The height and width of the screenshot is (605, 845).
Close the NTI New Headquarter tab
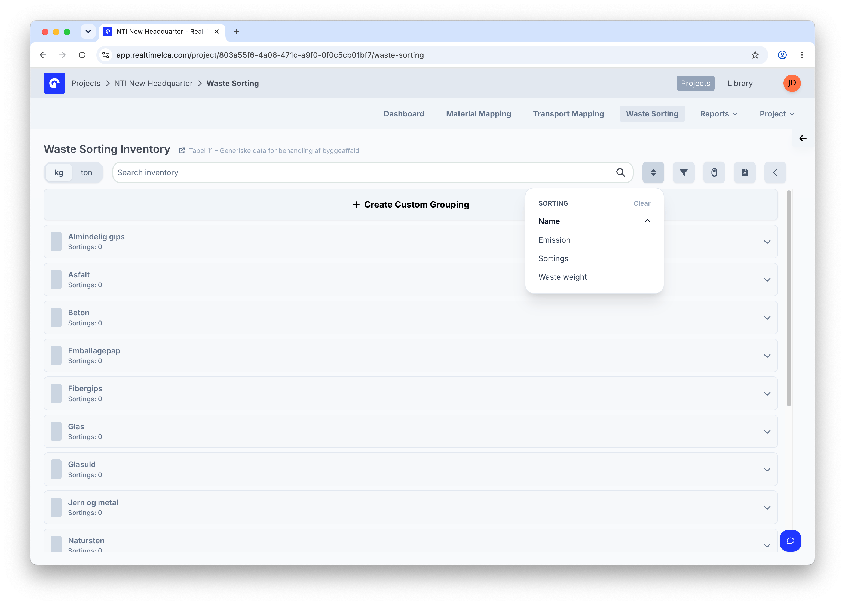tap(216, 32)
